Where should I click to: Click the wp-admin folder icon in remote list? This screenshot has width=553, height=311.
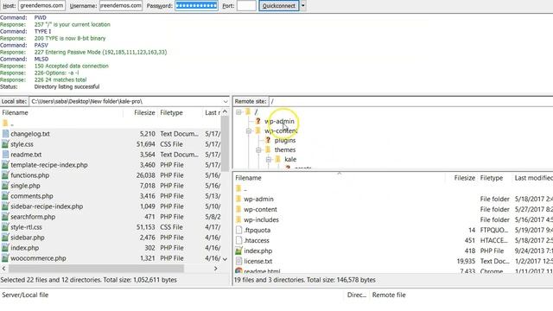(x=238, y=200)
